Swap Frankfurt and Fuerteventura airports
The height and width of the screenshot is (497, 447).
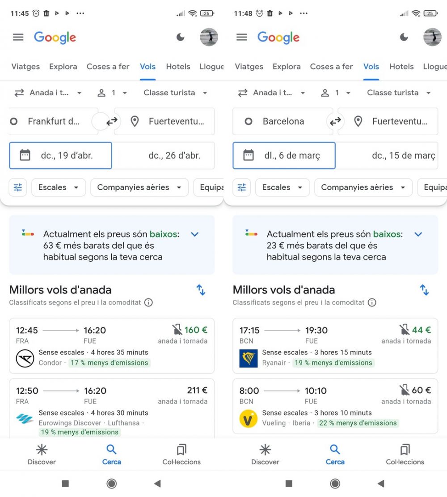coord(112,121)
